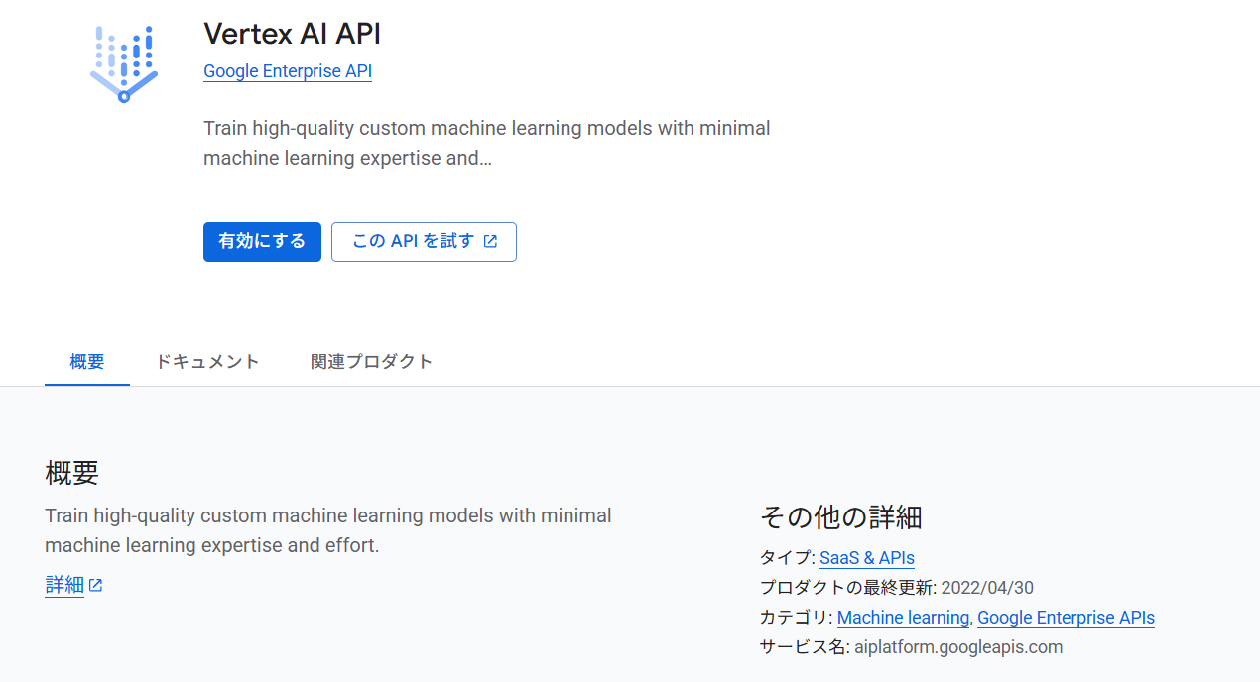This screenshot has width=1260, height=682.
Task: Click the external link icon beside 詳細
Action: 96,585
